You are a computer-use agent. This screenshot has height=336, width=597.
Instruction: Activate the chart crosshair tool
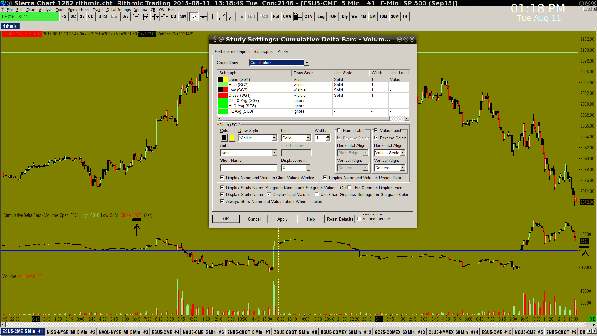point(203,17)
